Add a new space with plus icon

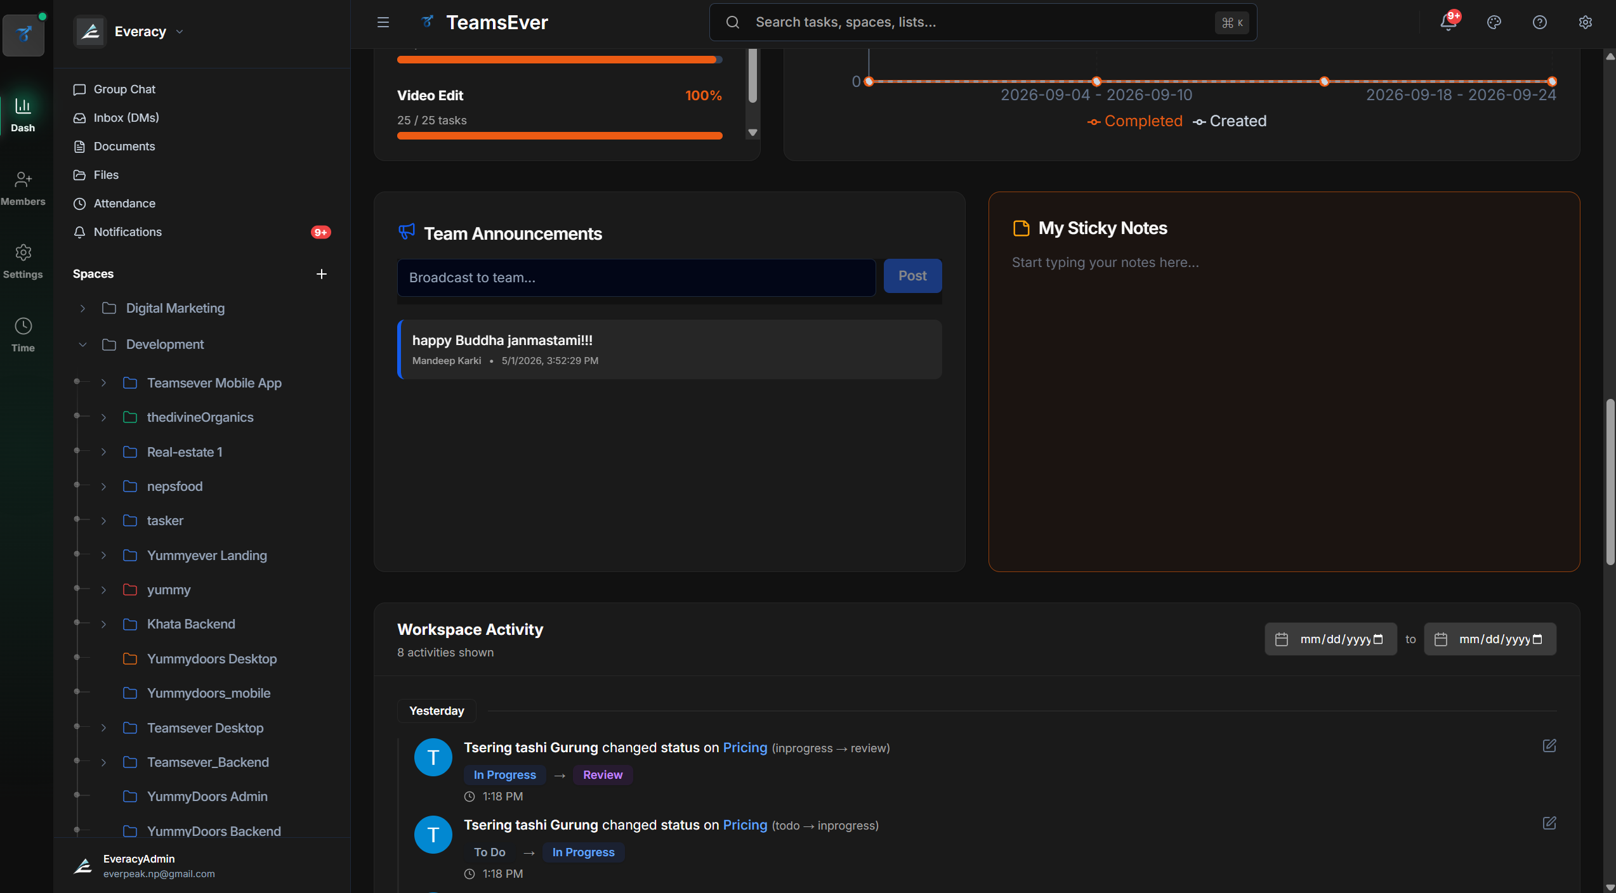pos(322,274)
